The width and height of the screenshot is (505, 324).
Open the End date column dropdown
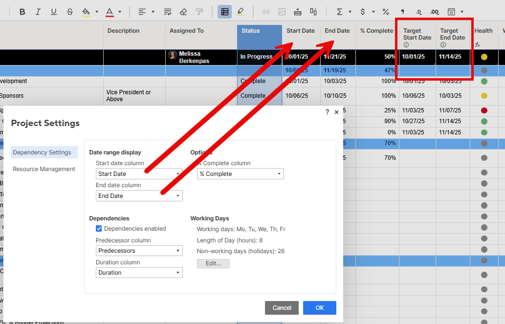(x=139, y=196)
